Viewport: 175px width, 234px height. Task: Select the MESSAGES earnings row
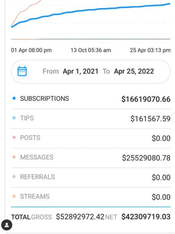coord(91,158)
